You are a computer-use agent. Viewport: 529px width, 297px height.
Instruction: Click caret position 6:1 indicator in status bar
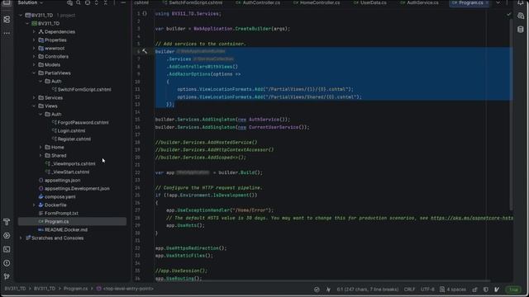click(367, 290)
